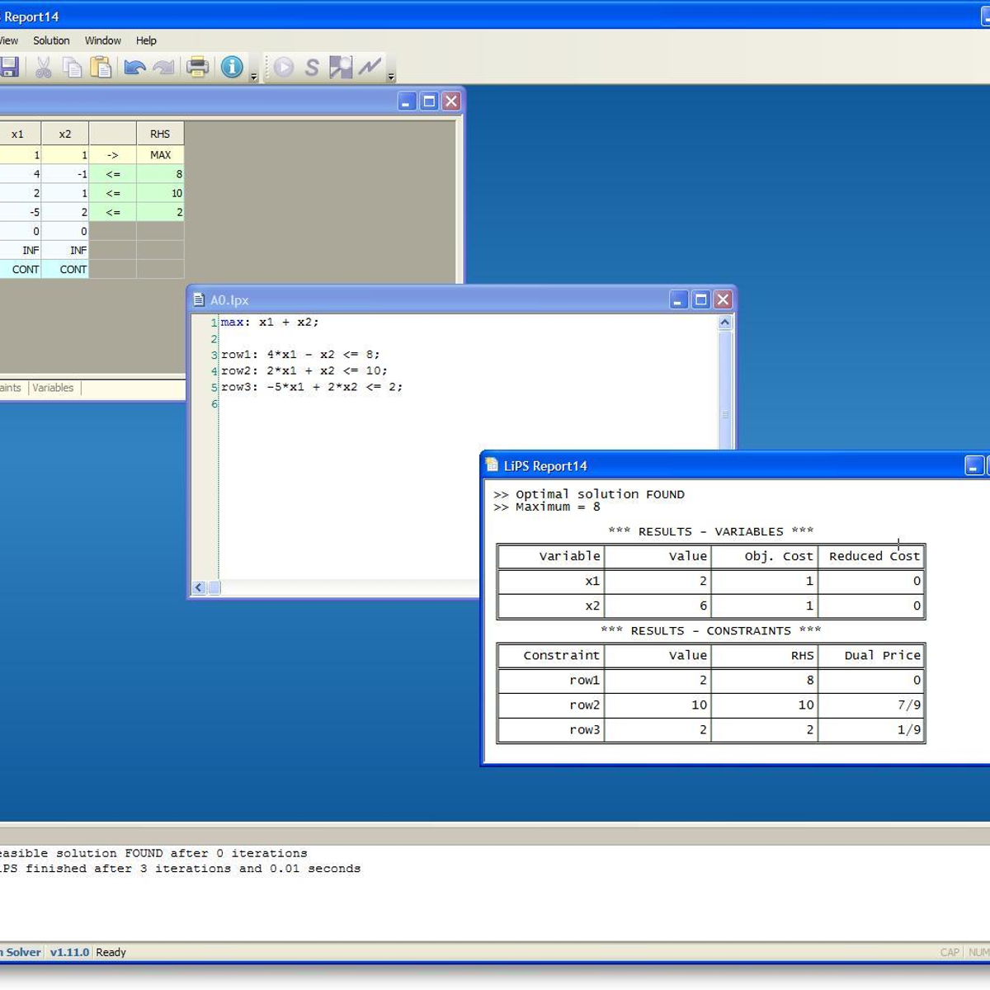Save the current model file

coord(10,68)
